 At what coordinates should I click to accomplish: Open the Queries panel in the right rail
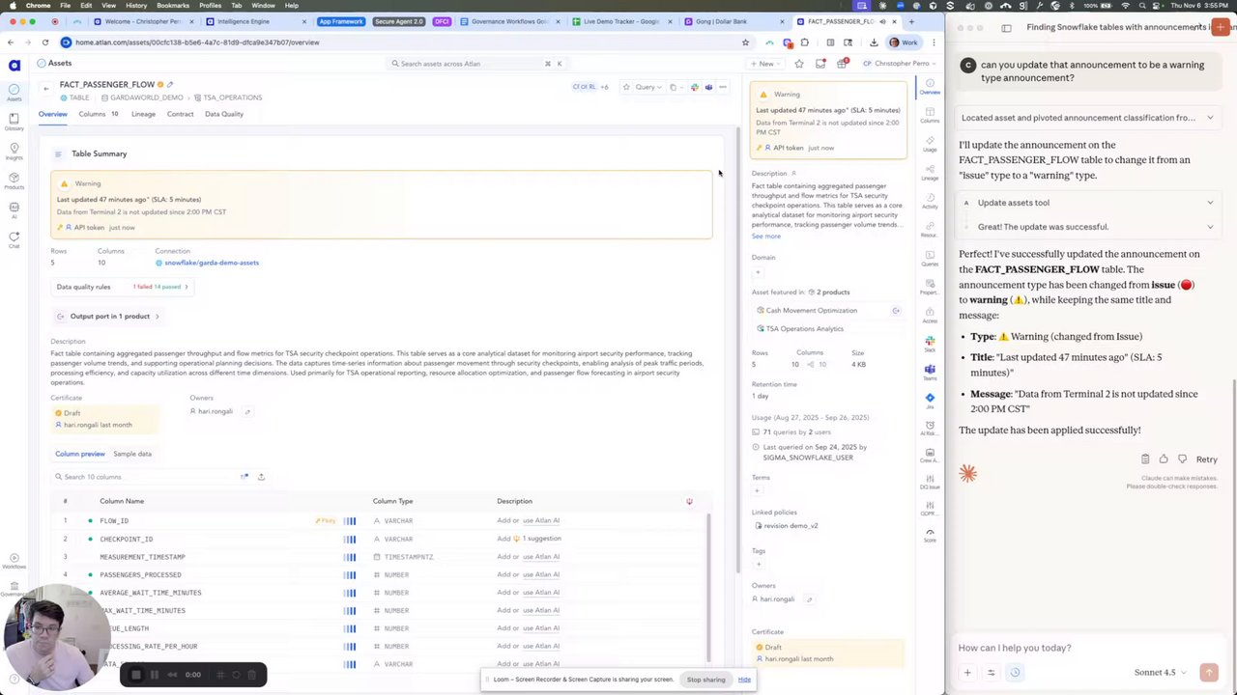930,258
